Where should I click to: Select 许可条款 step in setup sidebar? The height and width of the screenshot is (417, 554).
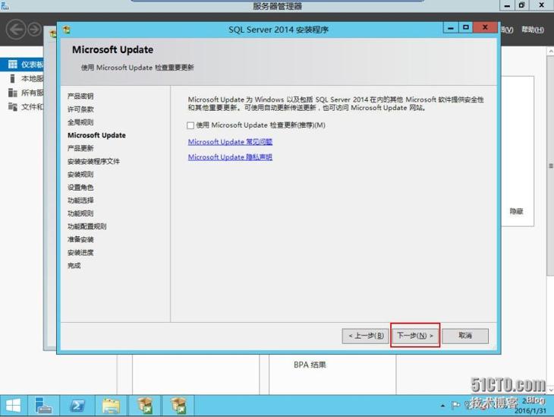tap(80, 109)
